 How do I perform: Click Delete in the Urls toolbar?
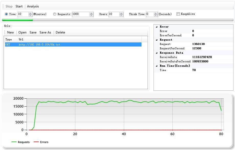point(60,32)
